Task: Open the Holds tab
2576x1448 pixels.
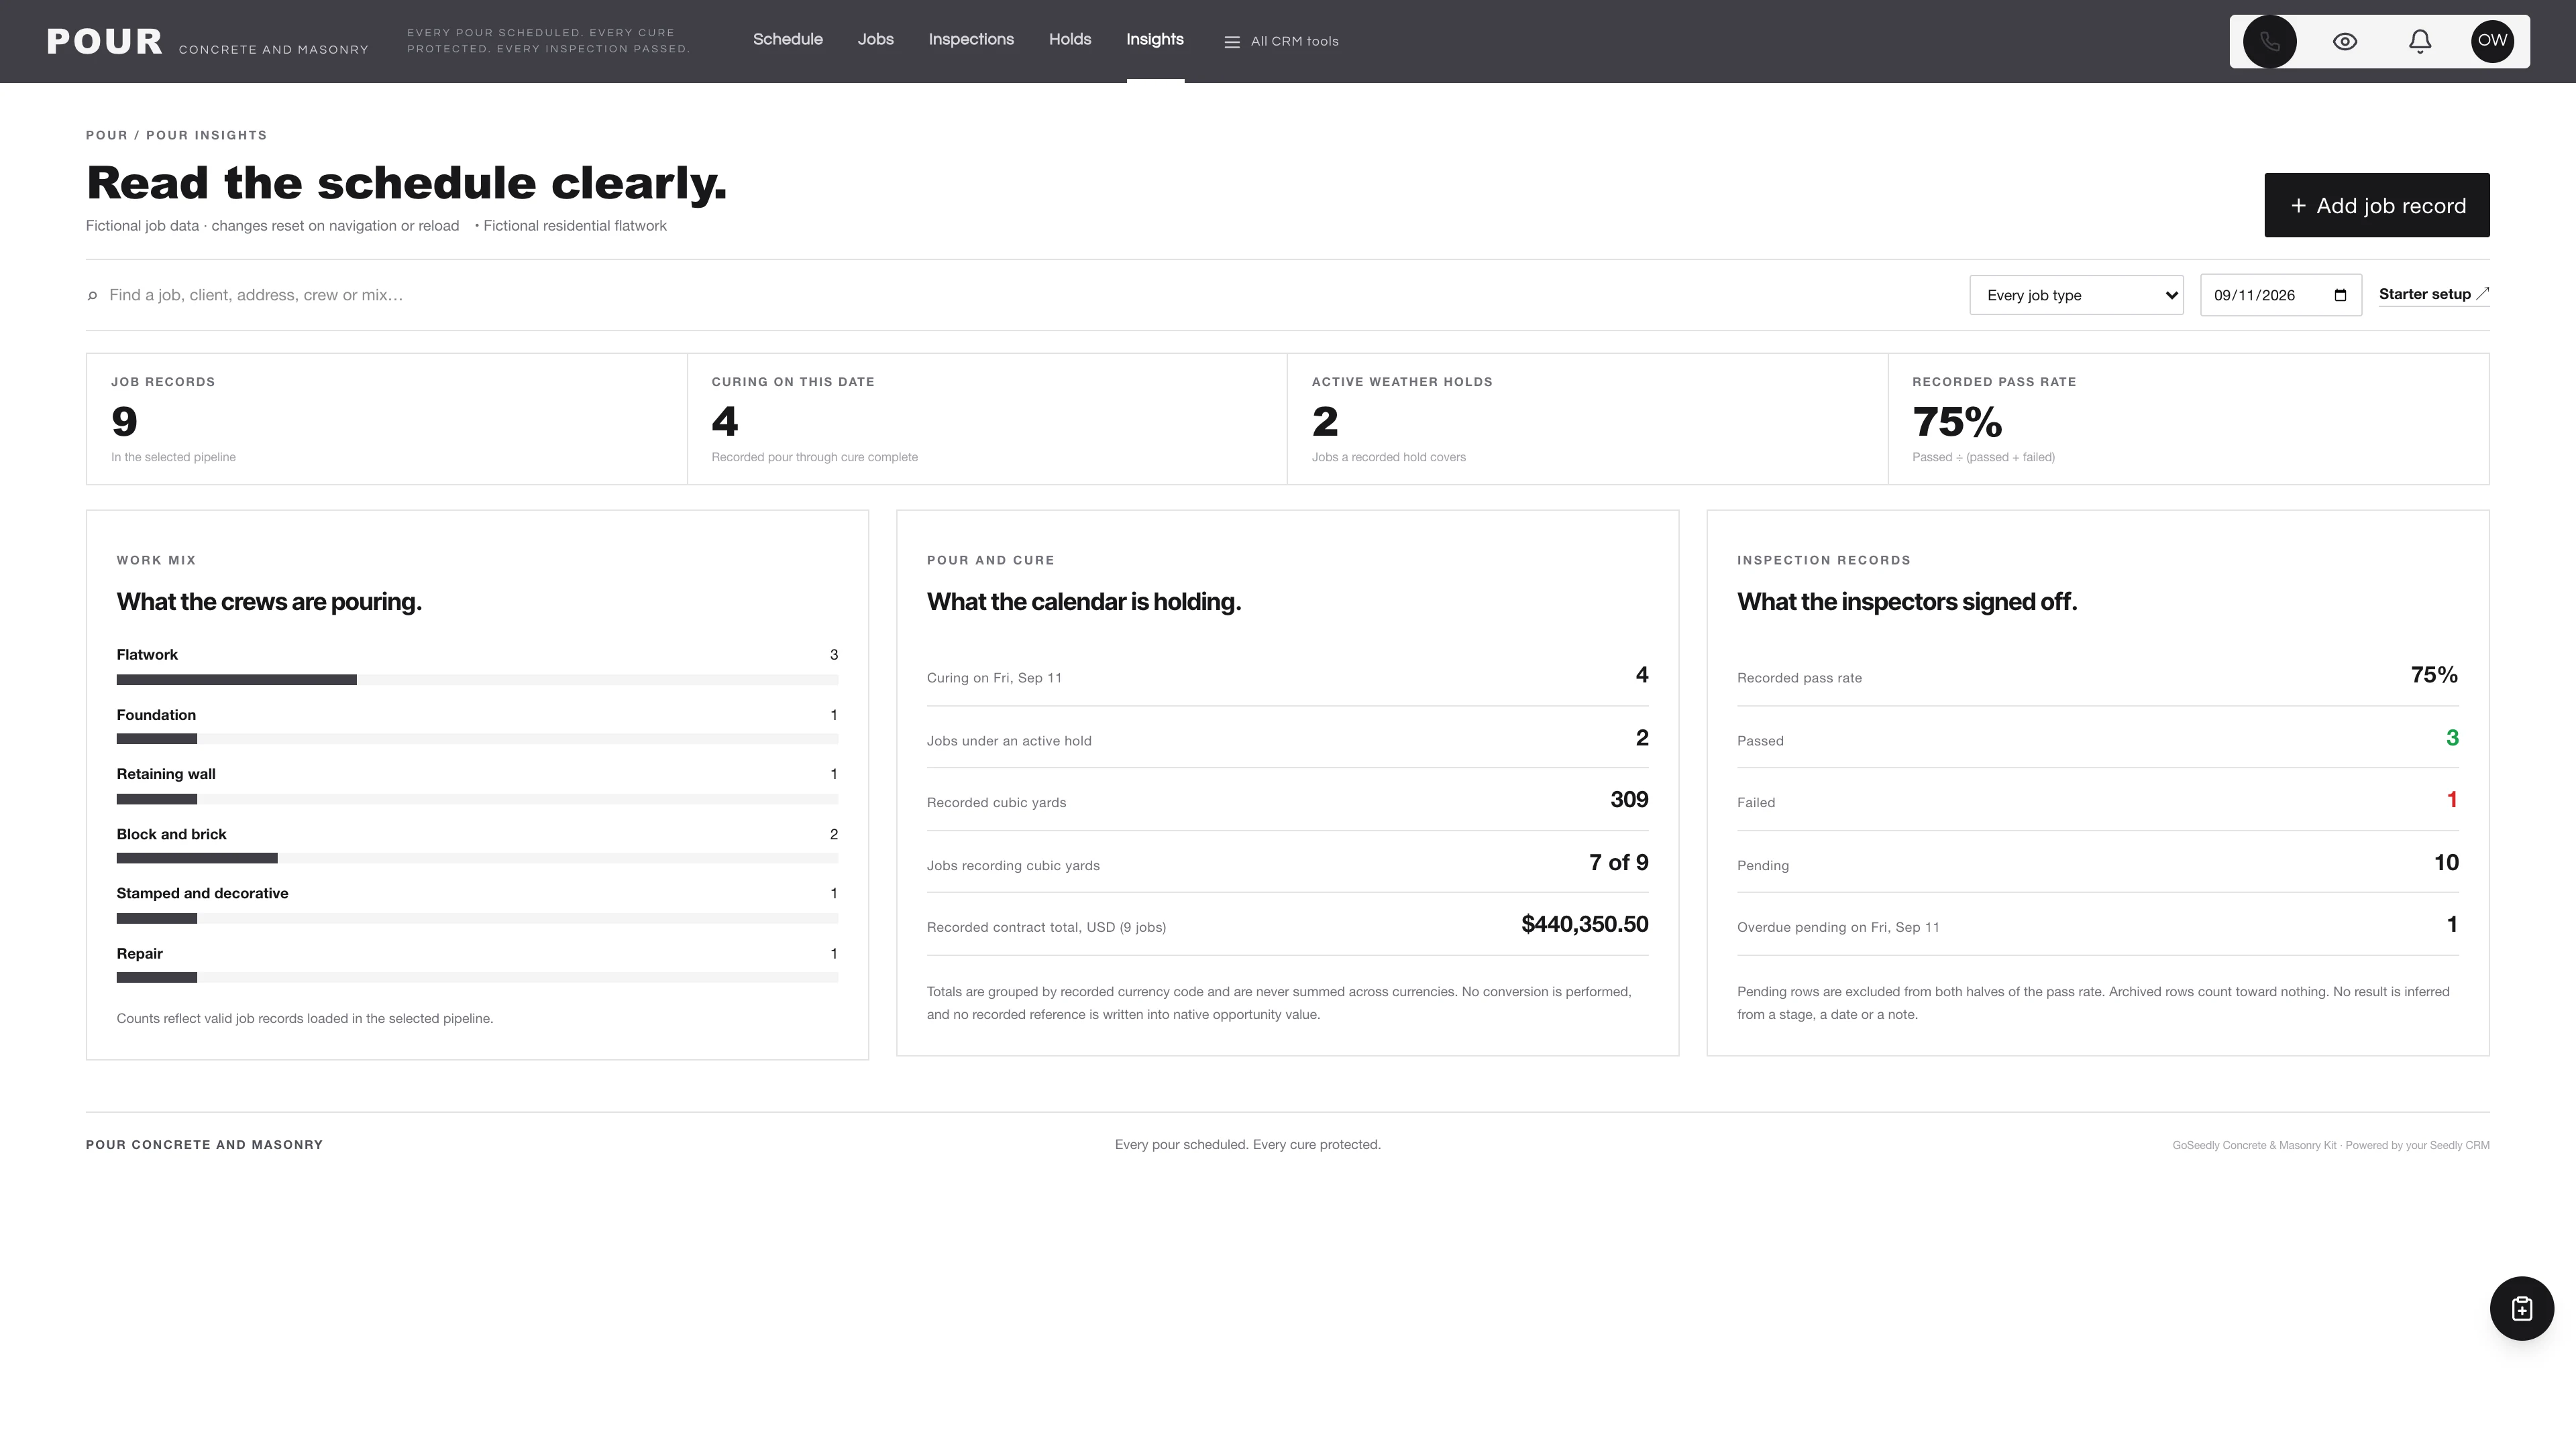Action: coord(1069,40)
